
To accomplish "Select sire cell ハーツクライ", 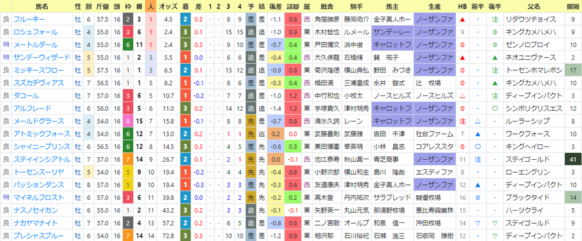I will pyautogui.click(x=533, y=210).
